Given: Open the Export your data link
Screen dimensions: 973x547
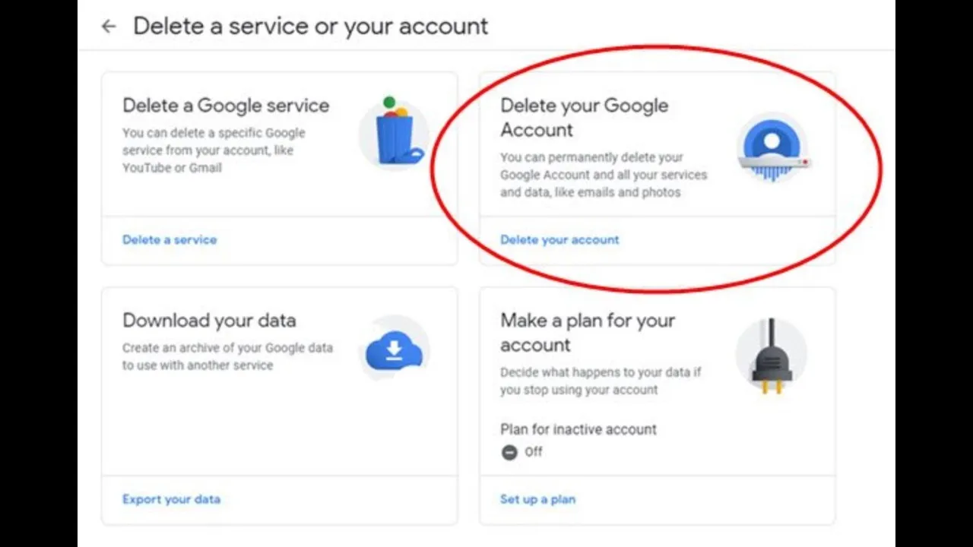Looking at the screenshot, I should coord(171,499).
